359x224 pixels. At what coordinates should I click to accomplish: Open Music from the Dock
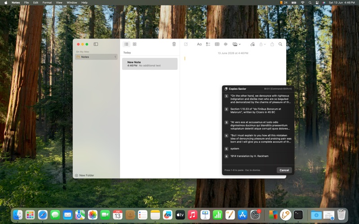193,215
